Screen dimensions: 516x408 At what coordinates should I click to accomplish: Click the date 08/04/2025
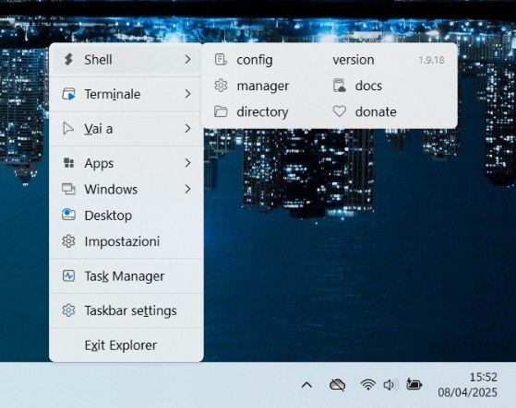[467, 392]
